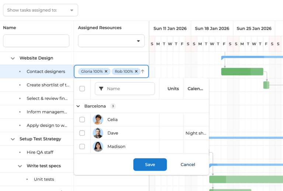The image size is (283, 191).
Task: Tick the Madison checkbox
Action: coord(82,147)
